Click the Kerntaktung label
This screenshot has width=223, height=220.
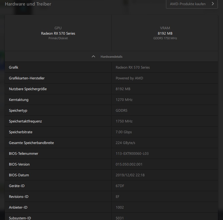(x=19, y=100)
